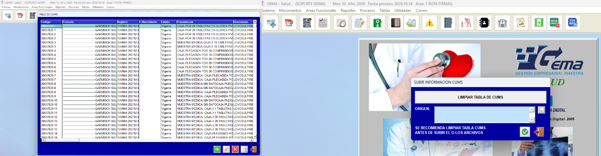The height and width of the screenshot is (156, 601).
Task: Click the CUMS table horizontal scroll right arrow
Action: (x=251, y=140)
